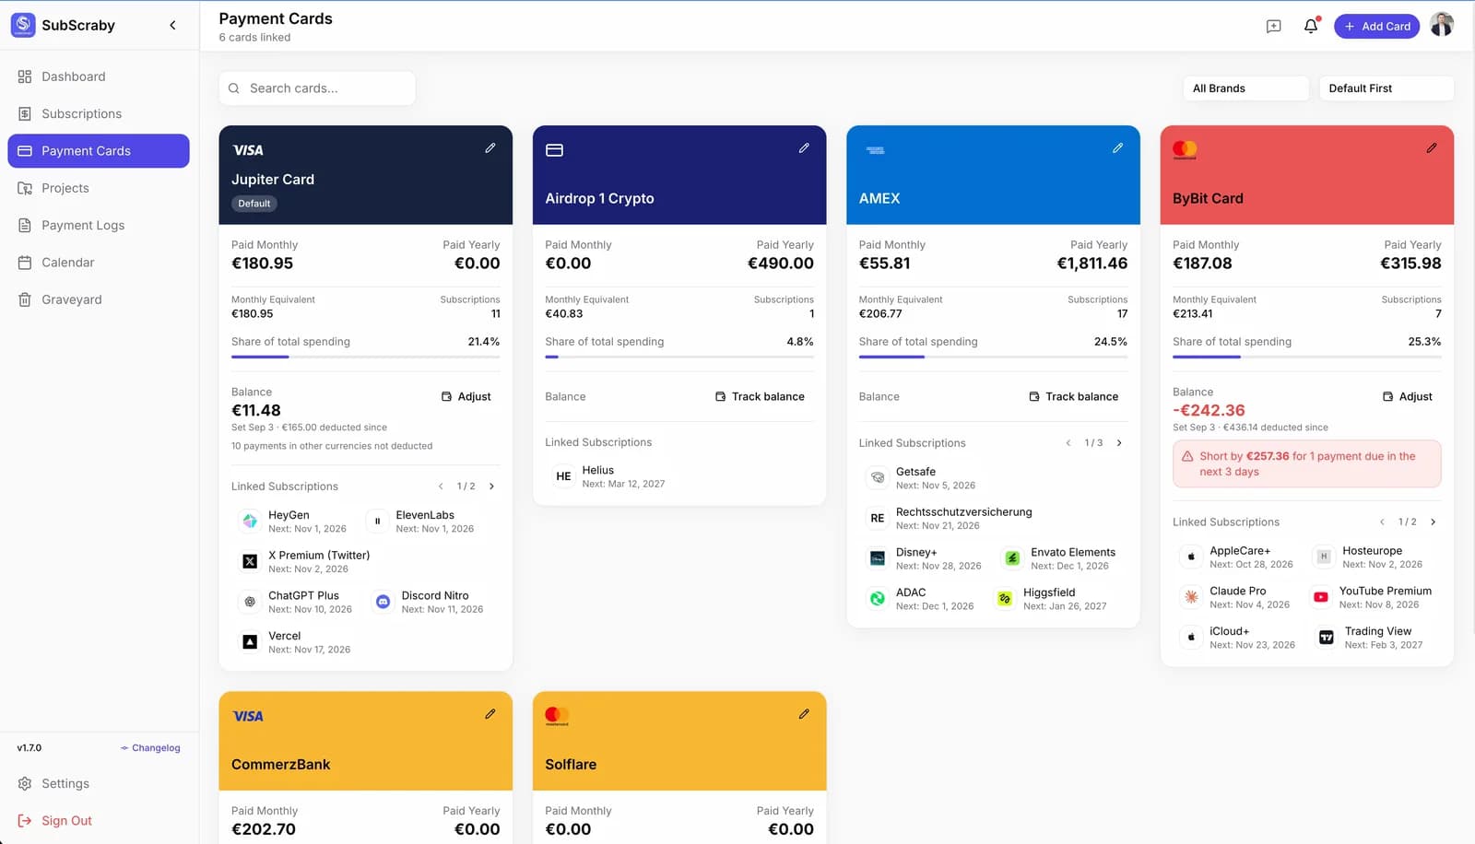The width and height of the screenshot is (1475, 844).
Task: Click the Envato Elements icon
Action: coord(1012,558)
